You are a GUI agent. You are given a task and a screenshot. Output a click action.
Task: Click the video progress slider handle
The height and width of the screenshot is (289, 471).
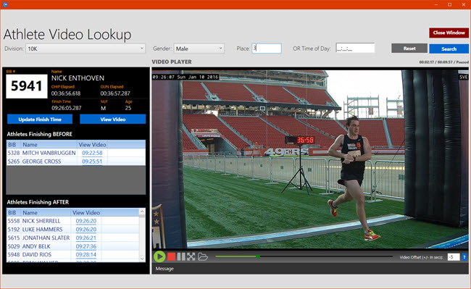click(258, 256)
